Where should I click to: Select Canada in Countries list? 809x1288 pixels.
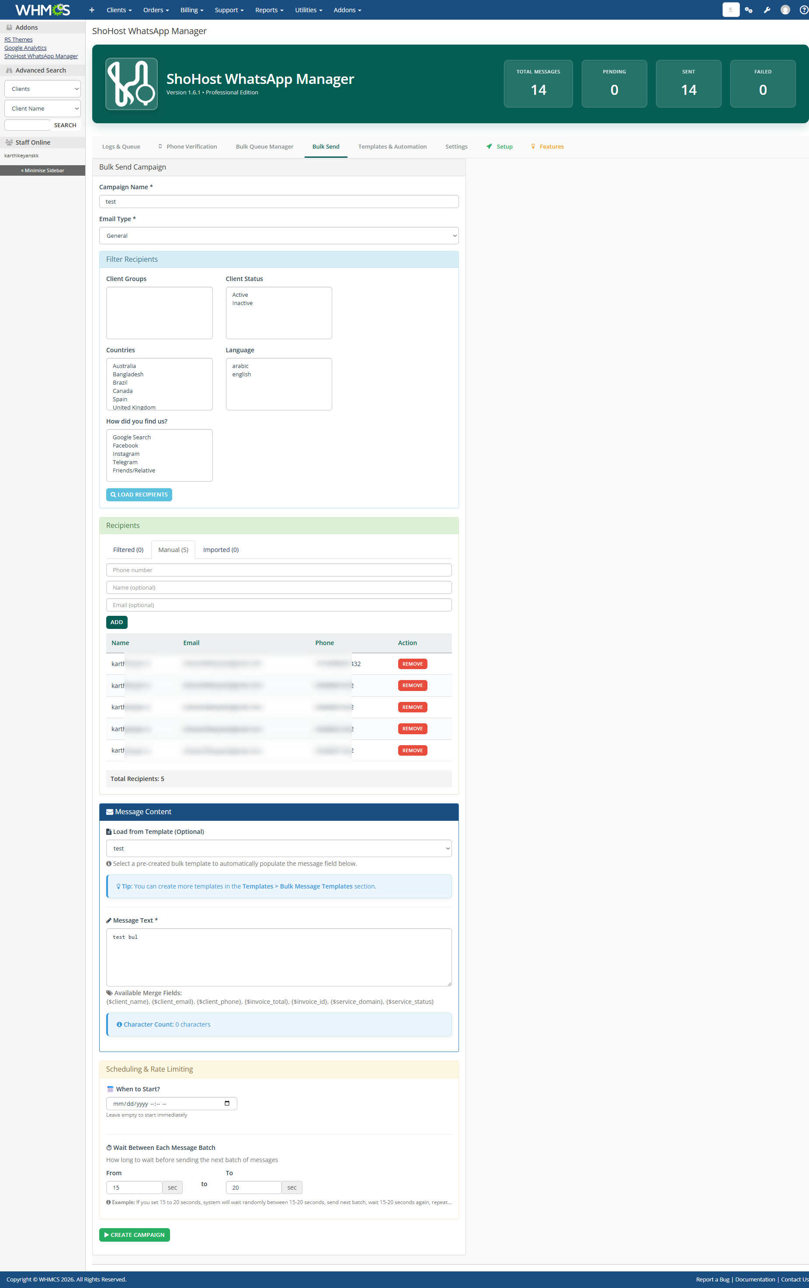(x=122, y=391)
